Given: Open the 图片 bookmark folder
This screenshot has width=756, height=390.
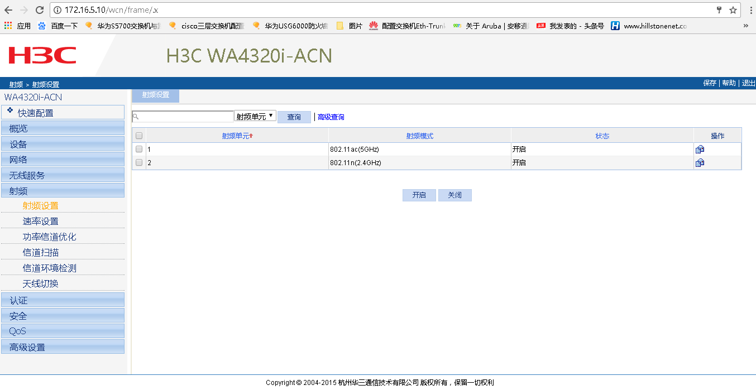Looking at the screenshot, I should pos(350,26).
